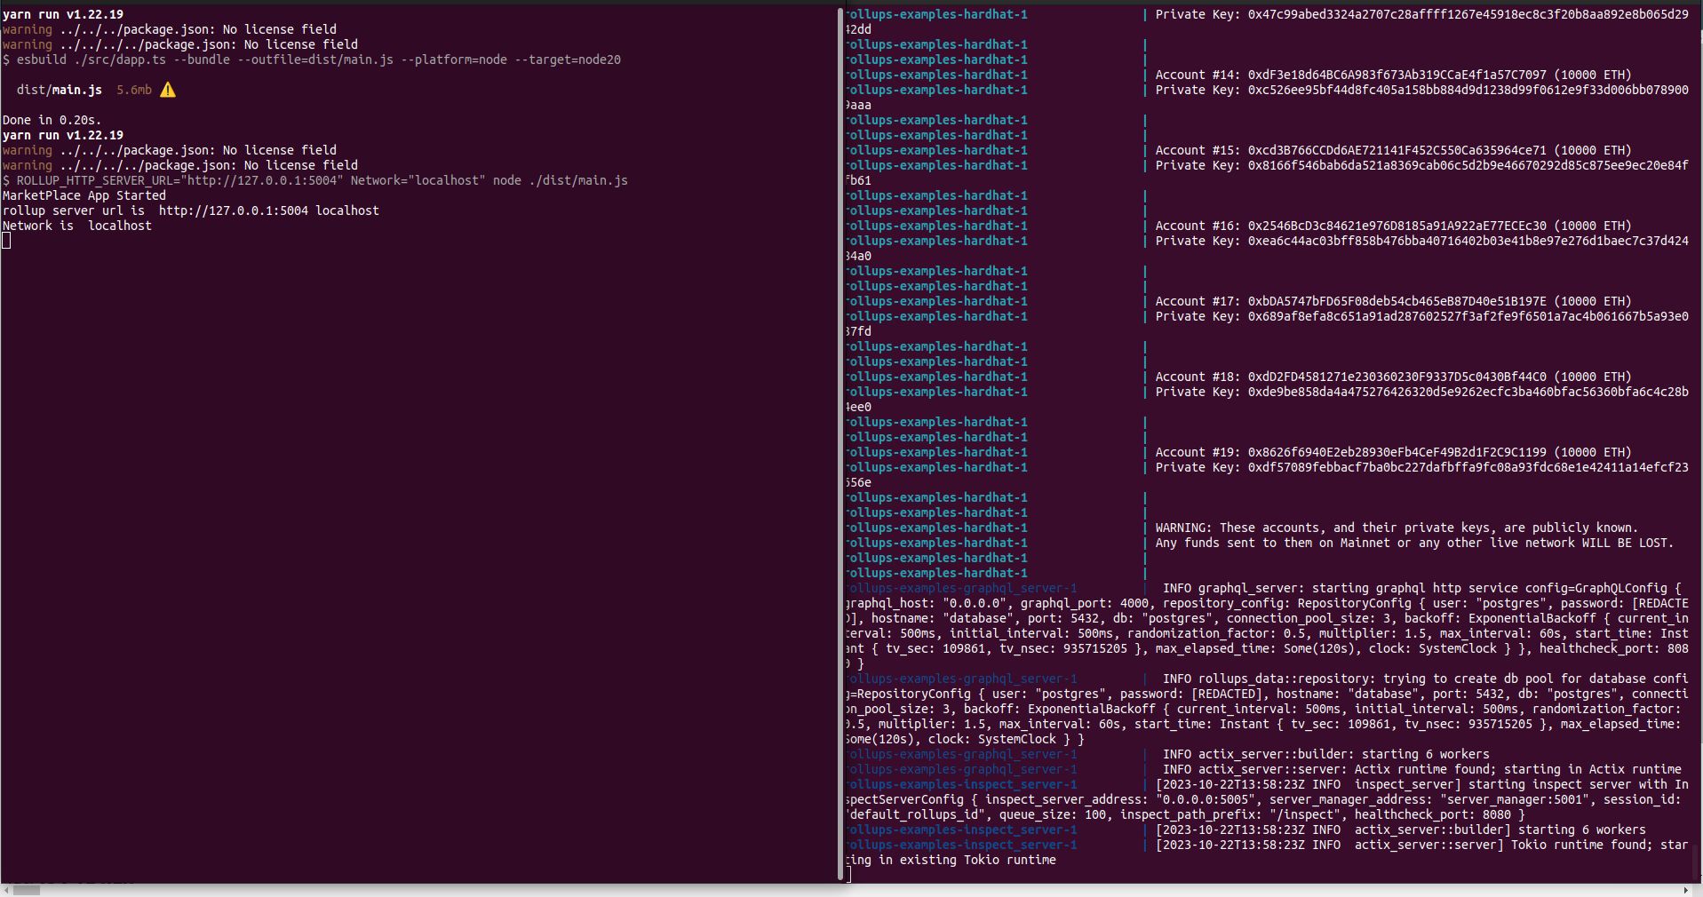Click the 'ROLLUP_HTTP_SERVER_URL=' command line

point(315,180)
